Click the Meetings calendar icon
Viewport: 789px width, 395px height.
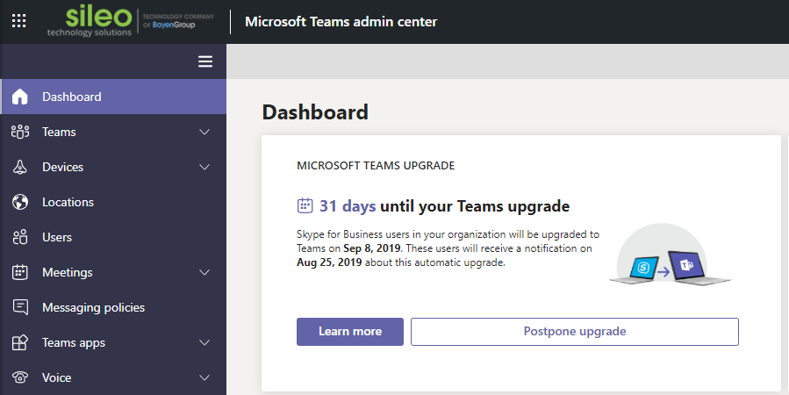click(x=19, y=272)
